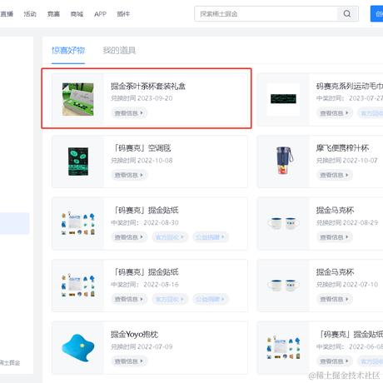The width and height of the screenshot is (383, 383).
Task: Click the 「码赛克」空调毯 title
Action: 141,148
